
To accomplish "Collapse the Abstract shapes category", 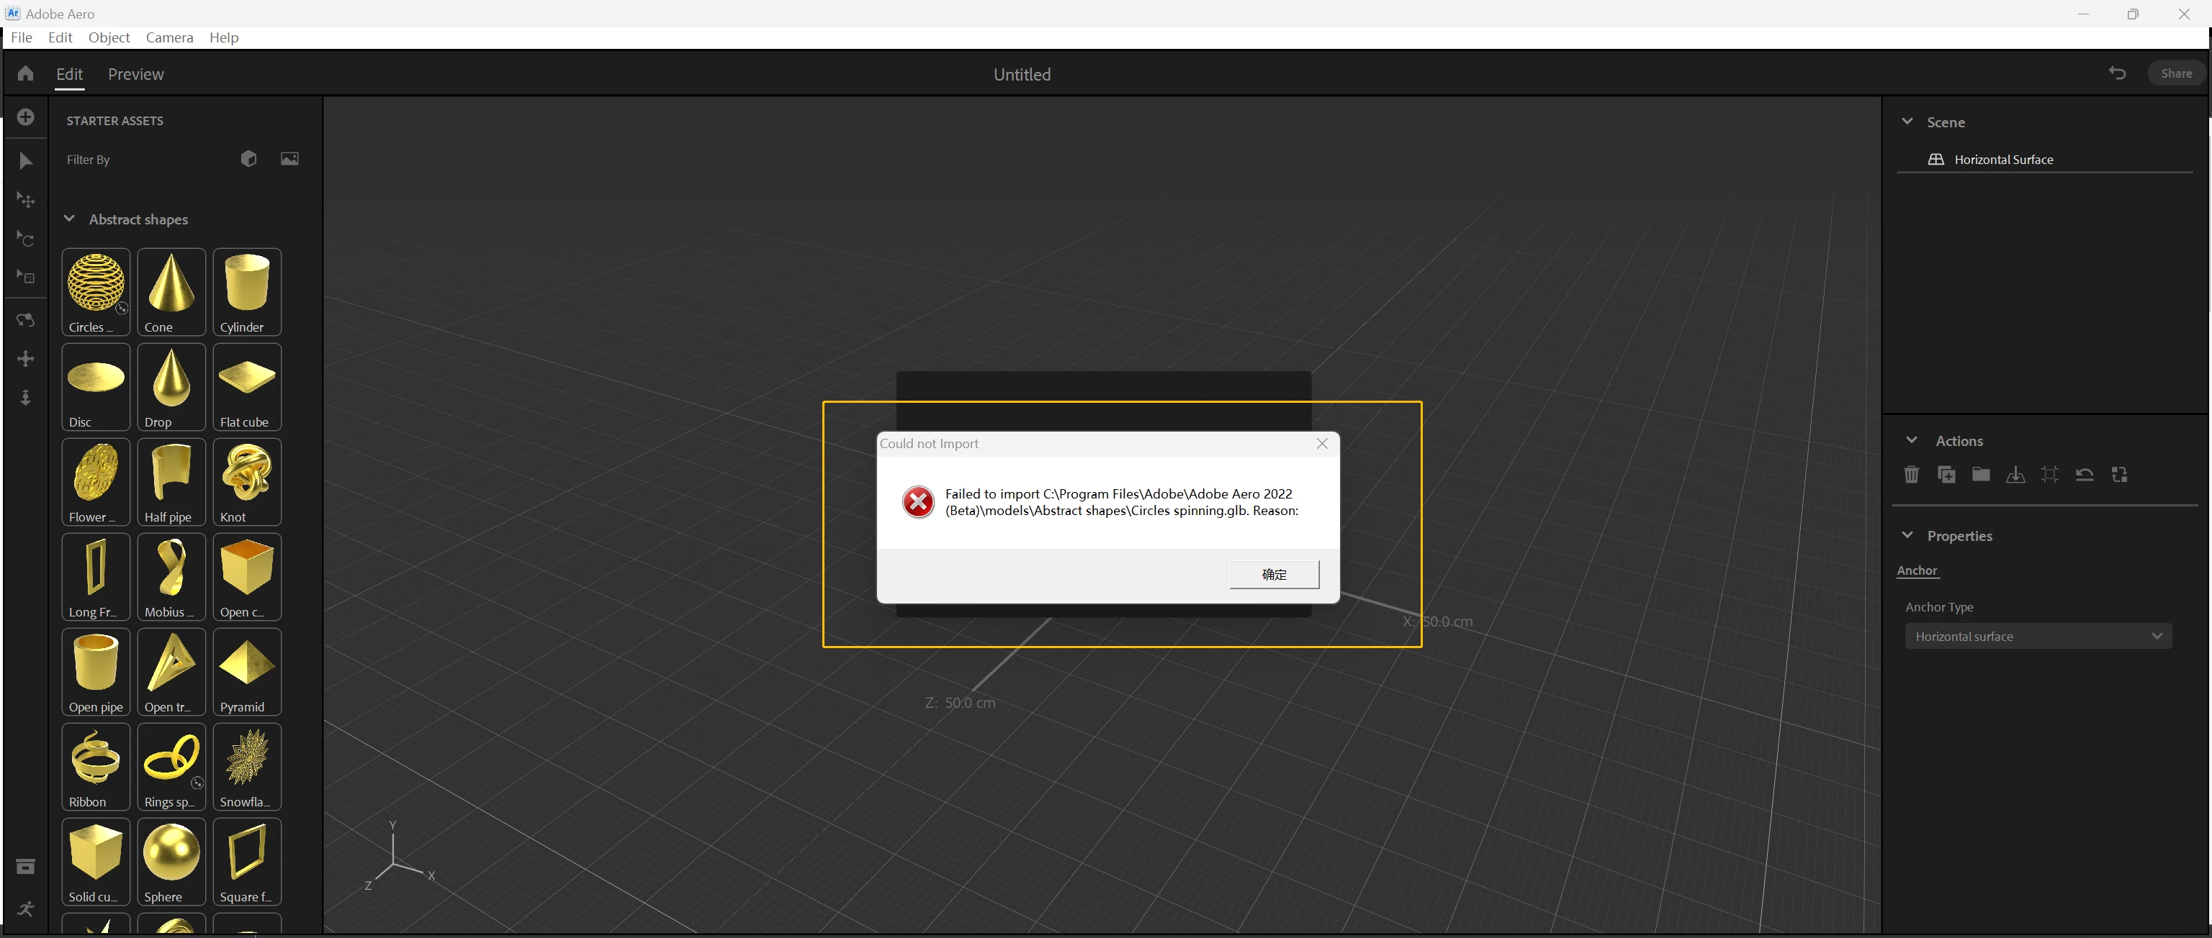I will pos(70,219).
